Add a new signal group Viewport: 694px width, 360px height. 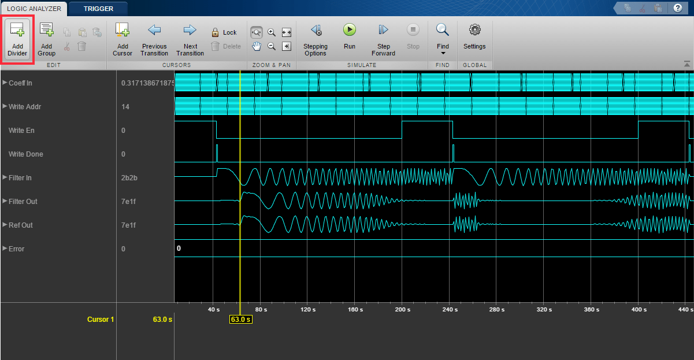(x=46, y=39)
